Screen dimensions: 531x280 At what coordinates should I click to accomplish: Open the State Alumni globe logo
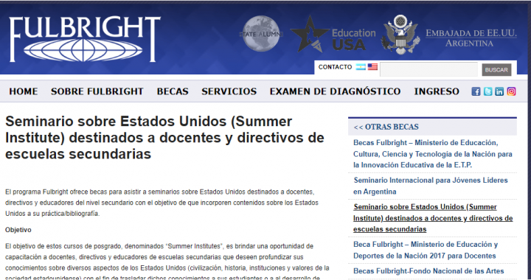click(x=261, y=34)
